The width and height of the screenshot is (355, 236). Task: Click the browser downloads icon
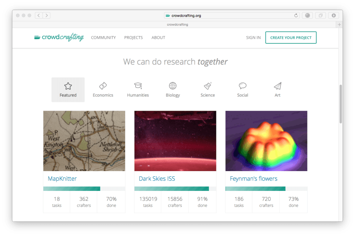(x=334, y=15)
